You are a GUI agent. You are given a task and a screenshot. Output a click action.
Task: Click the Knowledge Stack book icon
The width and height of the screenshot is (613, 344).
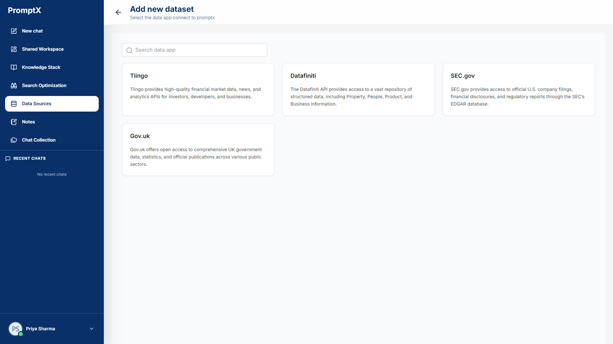(14, 67)
